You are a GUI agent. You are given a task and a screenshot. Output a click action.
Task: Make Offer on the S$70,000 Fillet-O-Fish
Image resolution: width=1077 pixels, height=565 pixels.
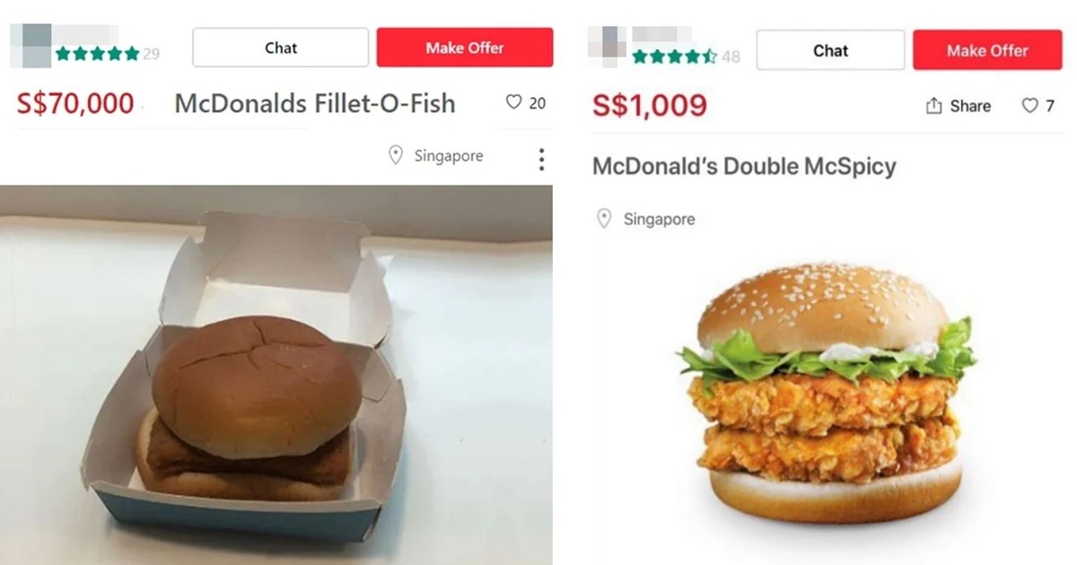pyautogui.click(x=465, y=48)
